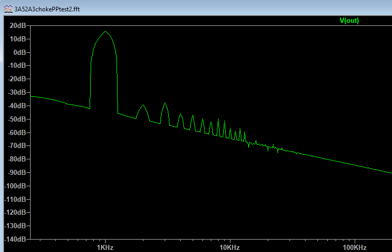Click the 10KHz frequency axis label
392x252 pixels.
click(230, 247)
